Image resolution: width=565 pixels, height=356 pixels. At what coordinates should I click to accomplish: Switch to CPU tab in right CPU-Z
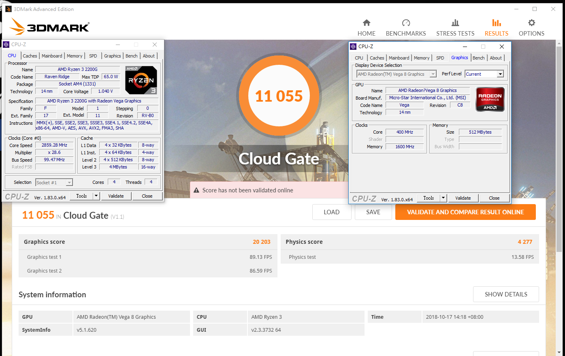pyautogui.click(x=359, y=58)
